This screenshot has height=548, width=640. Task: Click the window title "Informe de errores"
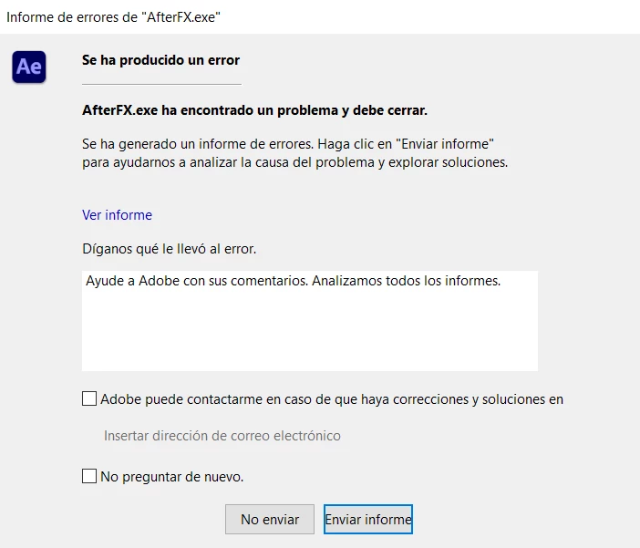click(x=113, y=17)
